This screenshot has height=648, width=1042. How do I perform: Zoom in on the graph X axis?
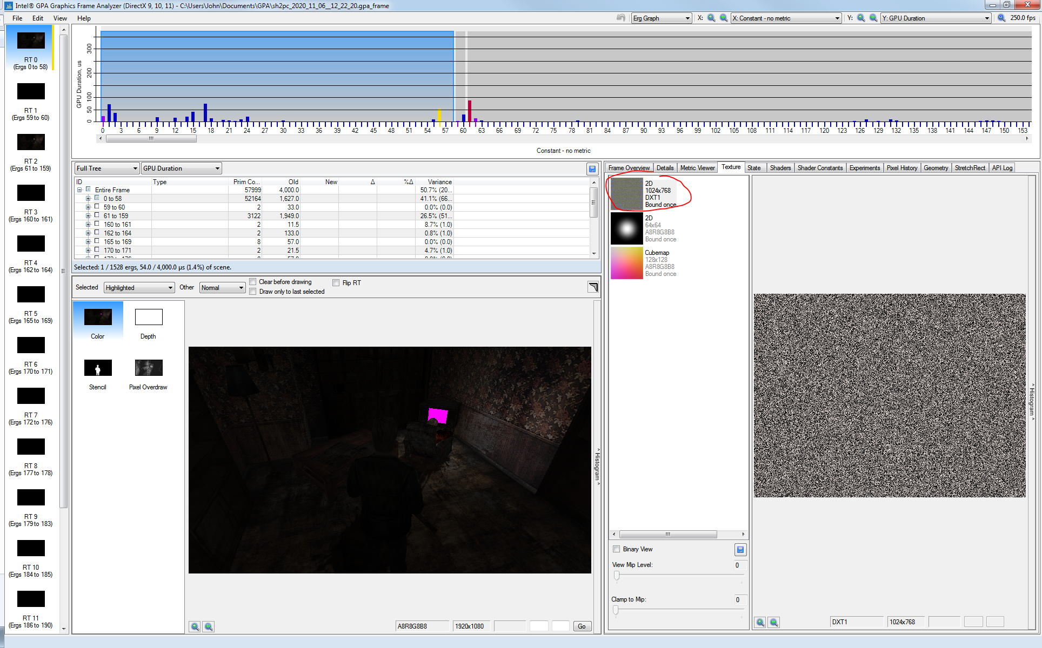(712, 18)
